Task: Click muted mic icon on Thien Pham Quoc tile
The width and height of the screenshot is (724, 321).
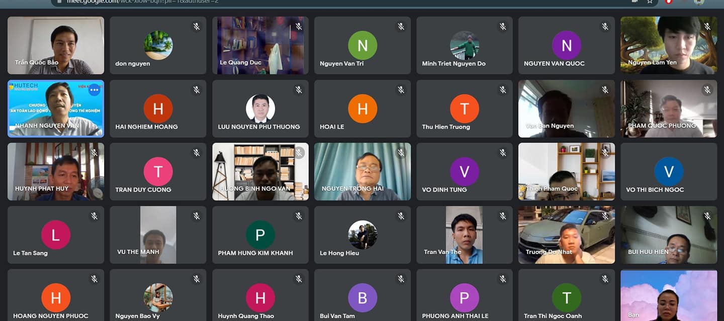Action: (605, 153)
